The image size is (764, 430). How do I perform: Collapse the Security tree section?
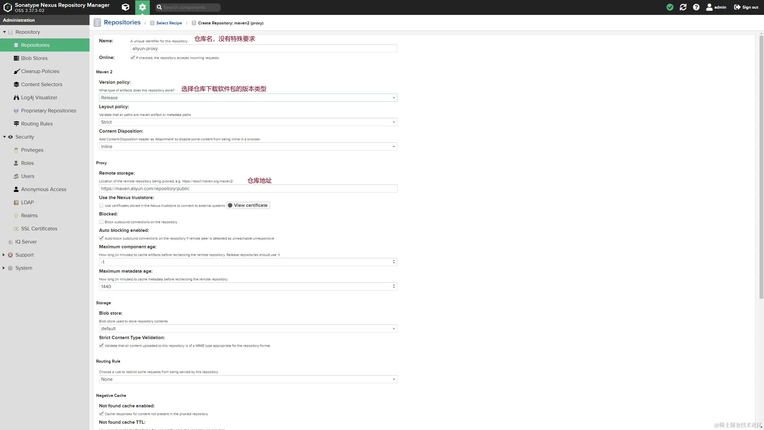pyautogui.click(x=4, y=137)
